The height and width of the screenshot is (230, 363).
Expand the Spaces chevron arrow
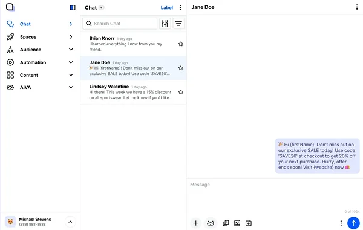pyautogui.click(x=71, y=37)
